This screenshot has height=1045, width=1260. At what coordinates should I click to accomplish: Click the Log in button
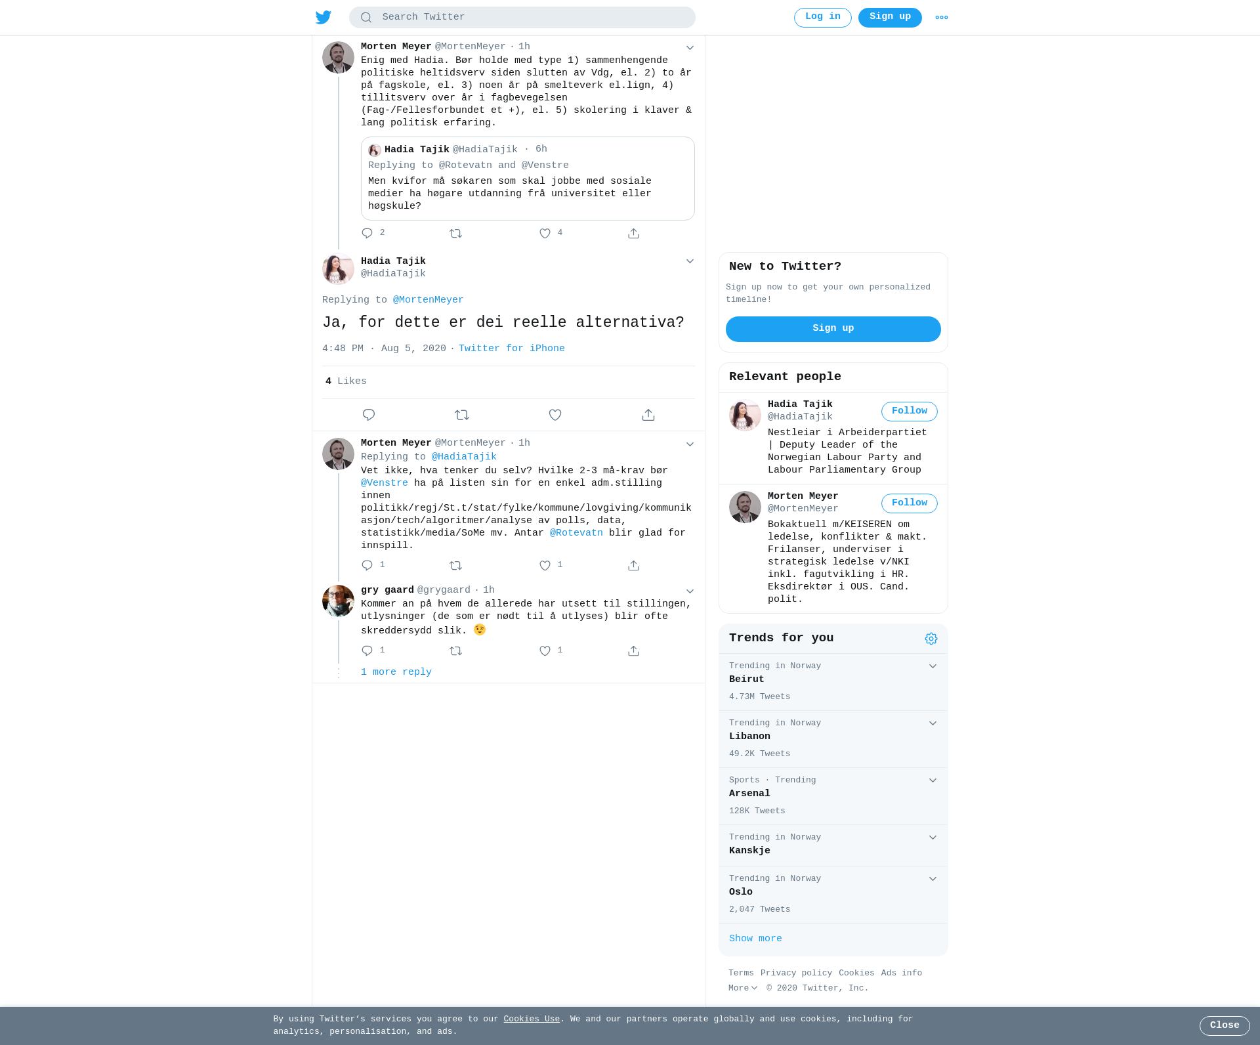(x=823, y=18)
